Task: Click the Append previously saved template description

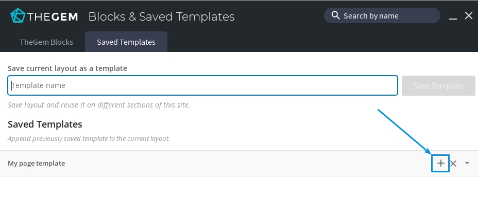Action: pyautogui.click(x=89, y=138)
